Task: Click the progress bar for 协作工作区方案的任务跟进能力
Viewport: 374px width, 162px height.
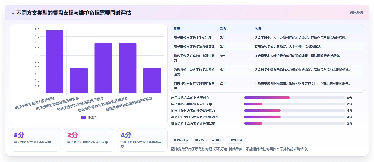Action: (295, 111)
